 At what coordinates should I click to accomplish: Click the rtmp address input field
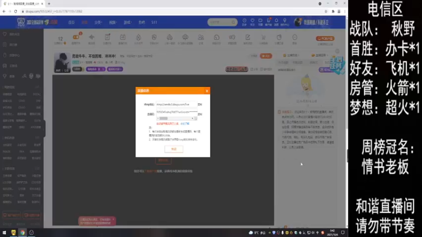[x=176, y=104]
